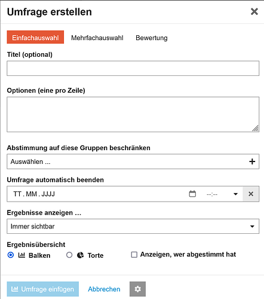Open the calendar date picker icon
The width and height of the screenshot is (264, 299).
pos(192,194)
